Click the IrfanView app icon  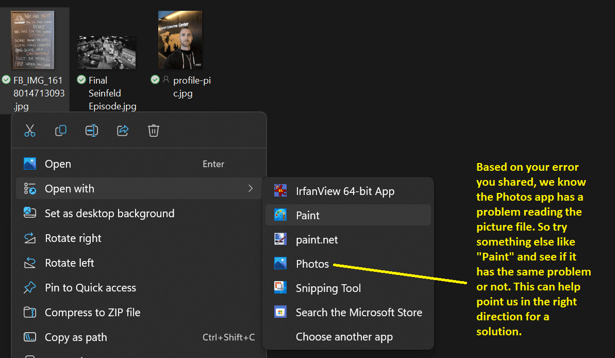[280, 191]
